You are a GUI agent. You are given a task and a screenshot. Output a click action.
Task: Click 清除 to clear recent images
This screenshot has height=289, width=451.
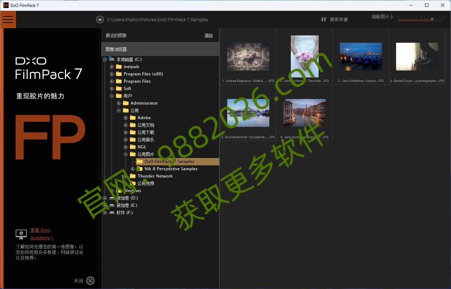coord(208,35)
